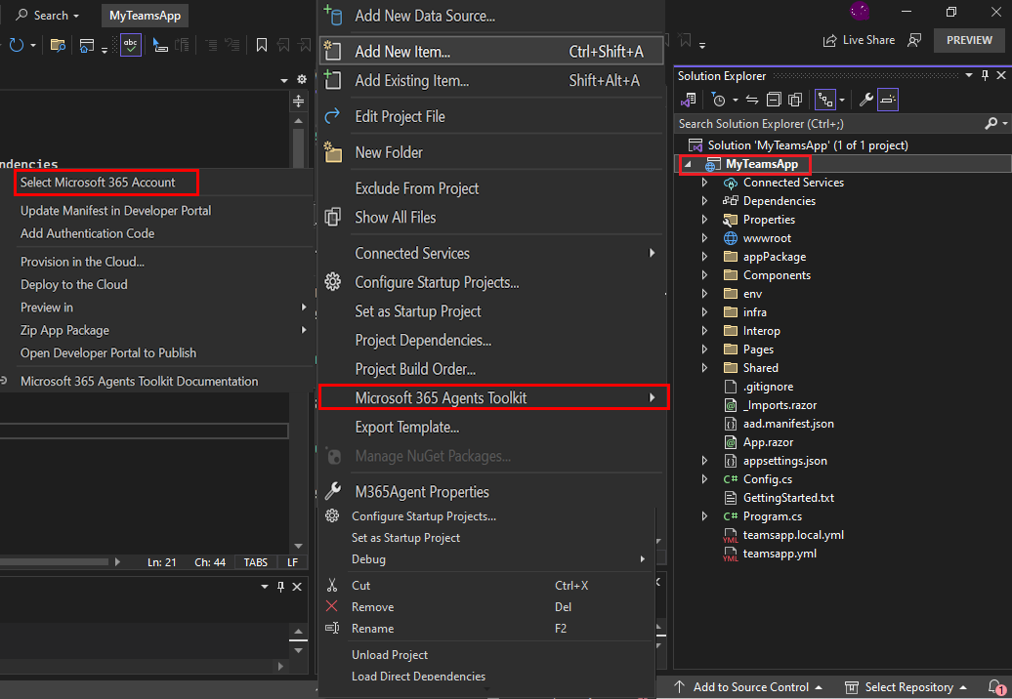This screenshot has height=699, width=1012.
Task: Click the feedback icon beside Live Share
Action: click(x=914, y=41)
